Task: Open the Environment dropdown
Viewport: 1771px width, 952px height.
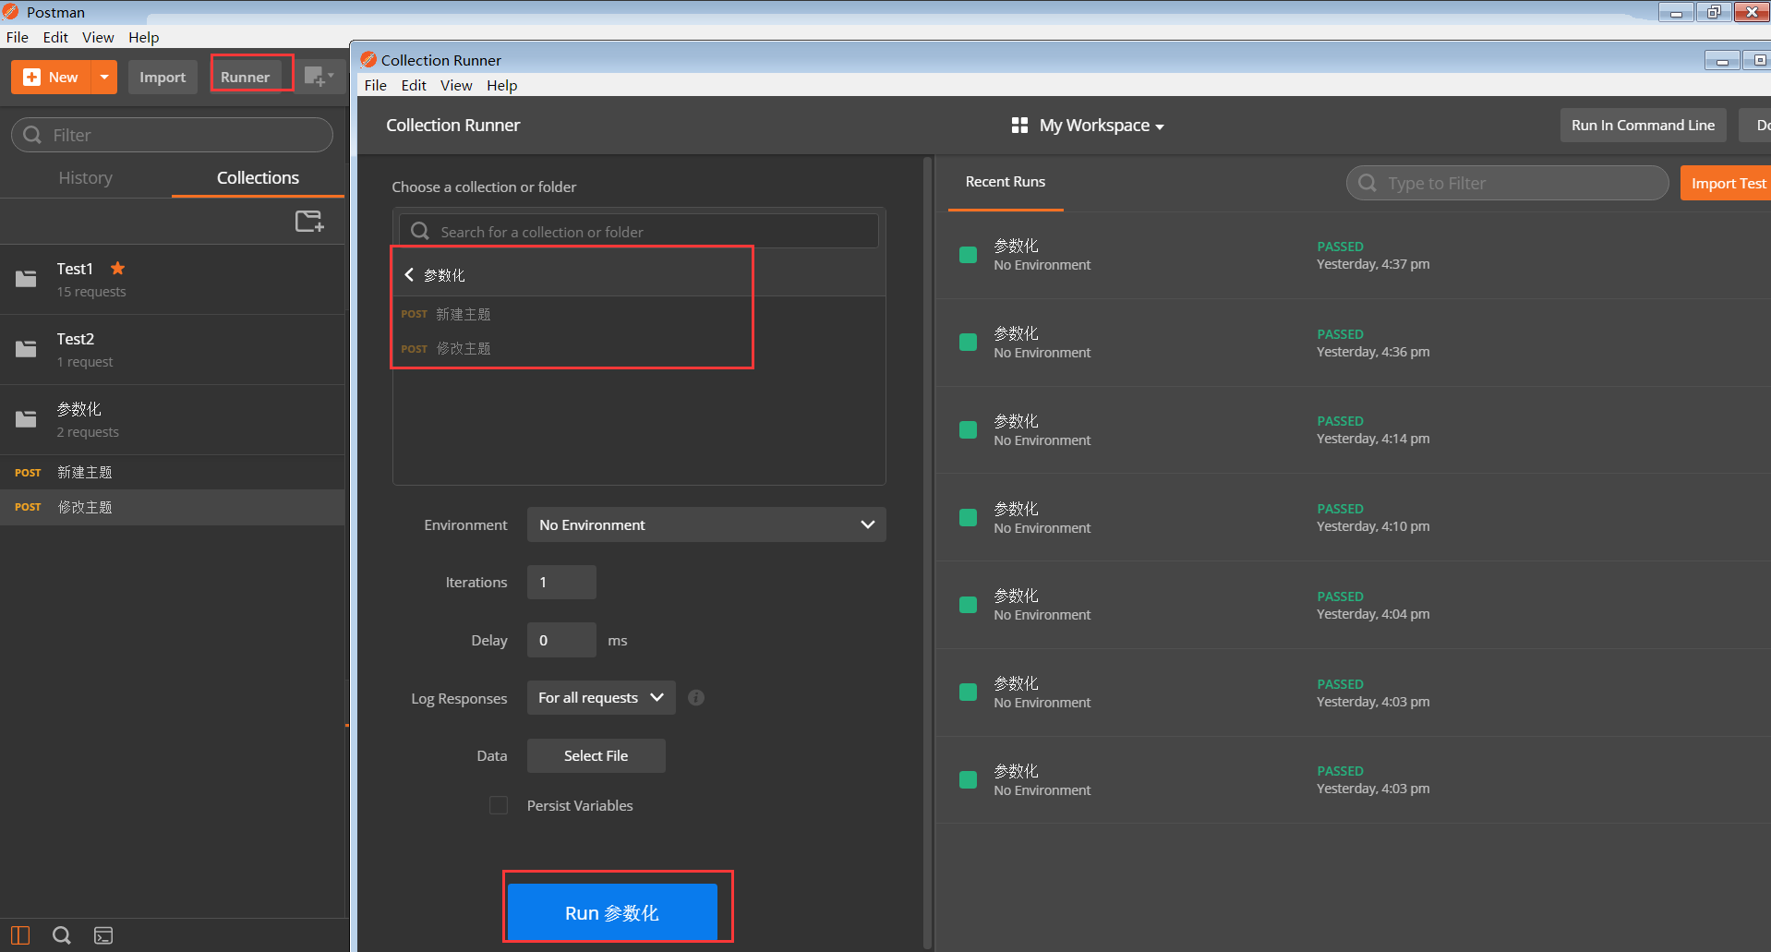Action: tap(706, 524)
